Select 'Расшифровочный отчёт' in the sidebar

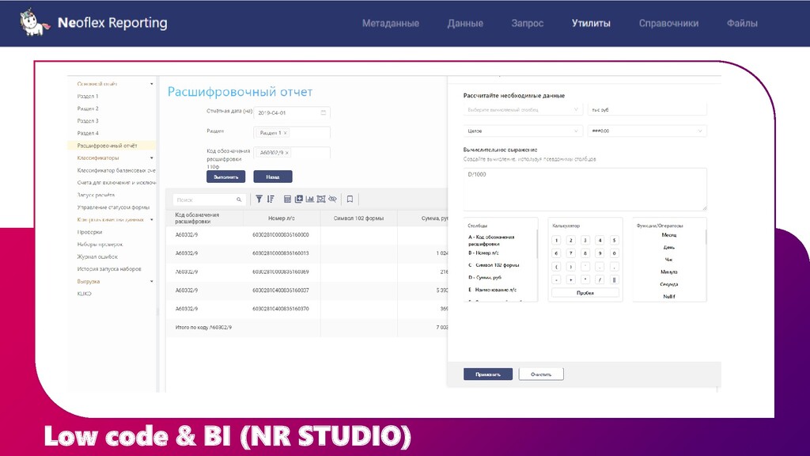107,146
